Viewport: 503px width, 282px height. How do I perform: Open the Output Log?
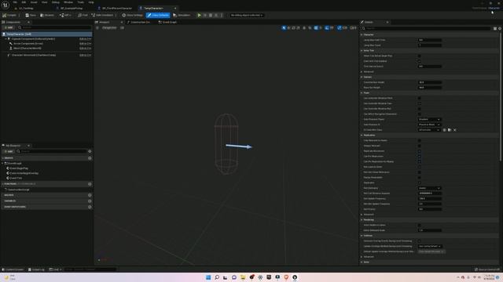coord(36,269)
